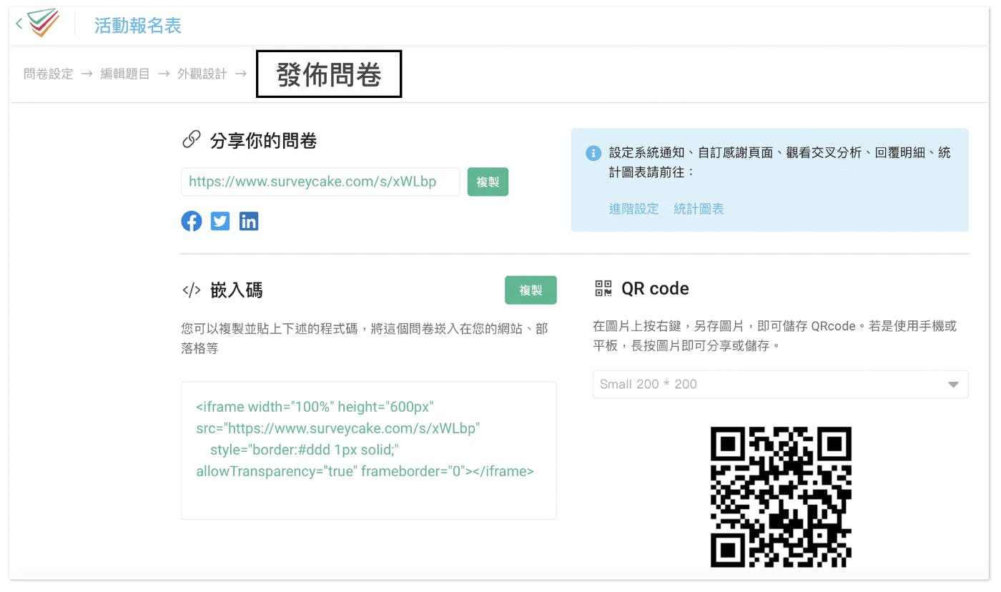Screen dimensions: 1001x592
Task: Open 進階設定 link
Action: 633,209
